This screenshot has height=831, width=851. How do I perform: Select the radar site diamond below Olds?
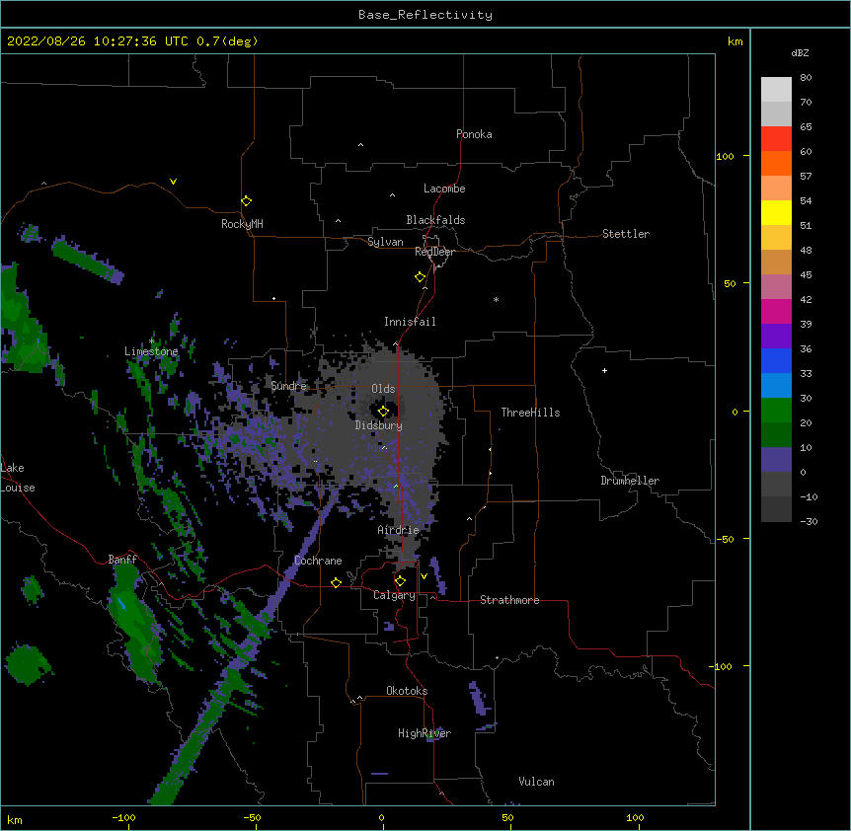click(x=383, y=411)
